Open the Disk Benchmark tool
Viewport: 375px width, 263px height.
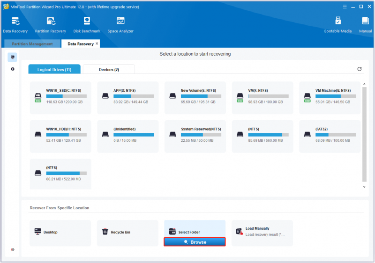click(x=87, y=25)
